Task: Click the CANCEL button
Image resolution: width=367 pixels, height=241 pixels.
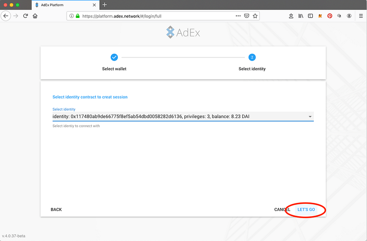Action: coord(282,209)
